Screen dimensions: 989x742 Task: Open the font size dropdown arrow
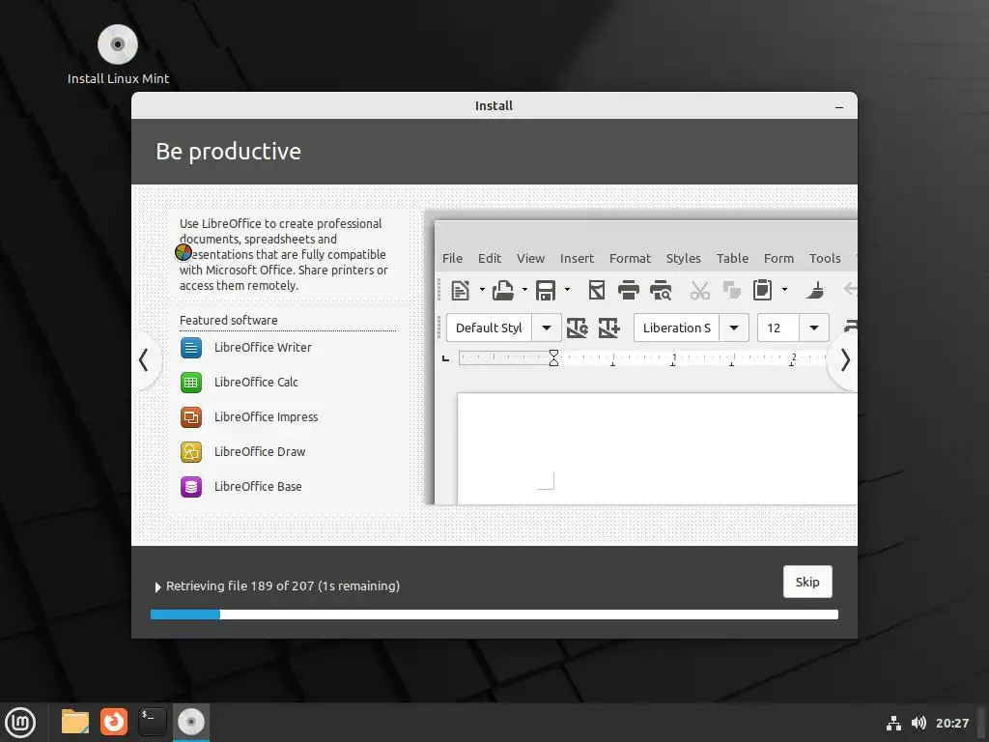point(814,328)
